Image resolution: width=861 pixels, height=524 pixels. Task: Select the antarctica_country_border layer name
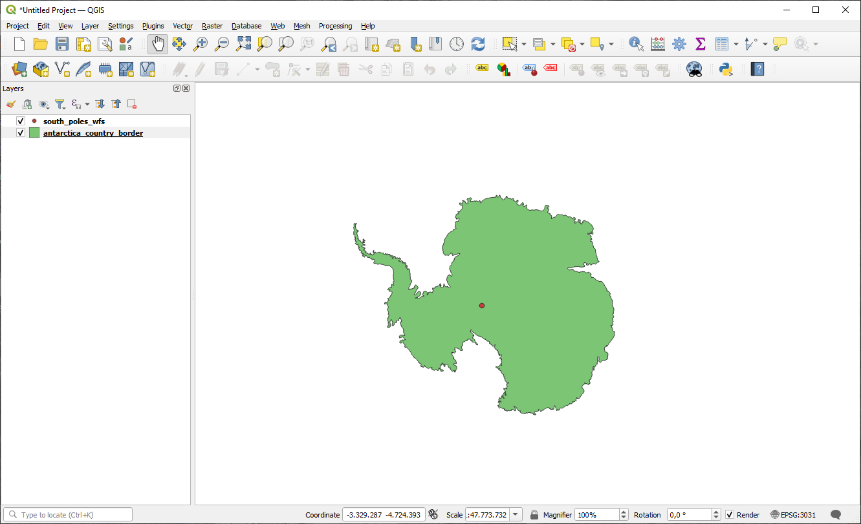click(x=93, y=133)
